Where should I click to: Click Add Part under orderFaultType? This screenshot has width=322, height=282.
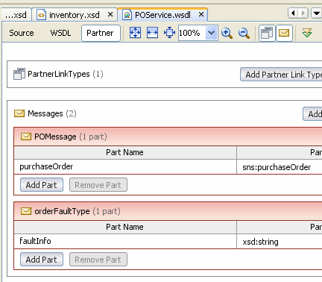[42, 260]
